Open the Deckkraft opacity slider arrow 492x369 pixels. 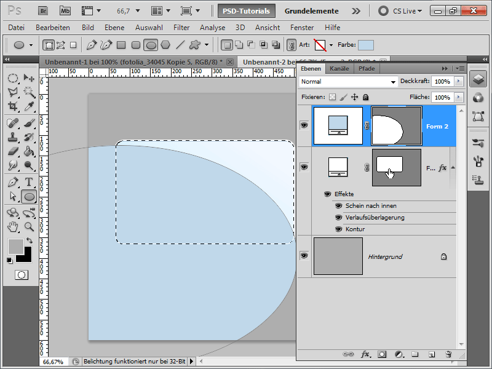pyautogui.click(x=458, y=81)
